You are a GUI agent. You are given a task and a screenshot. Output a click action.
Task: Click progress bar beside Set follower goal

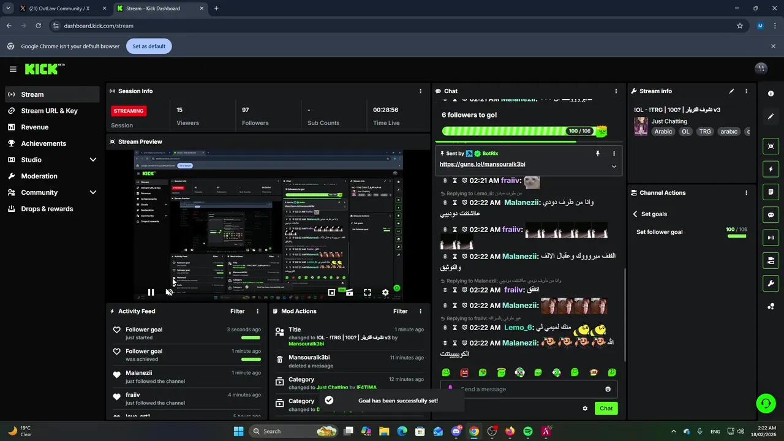coord(737,236)
